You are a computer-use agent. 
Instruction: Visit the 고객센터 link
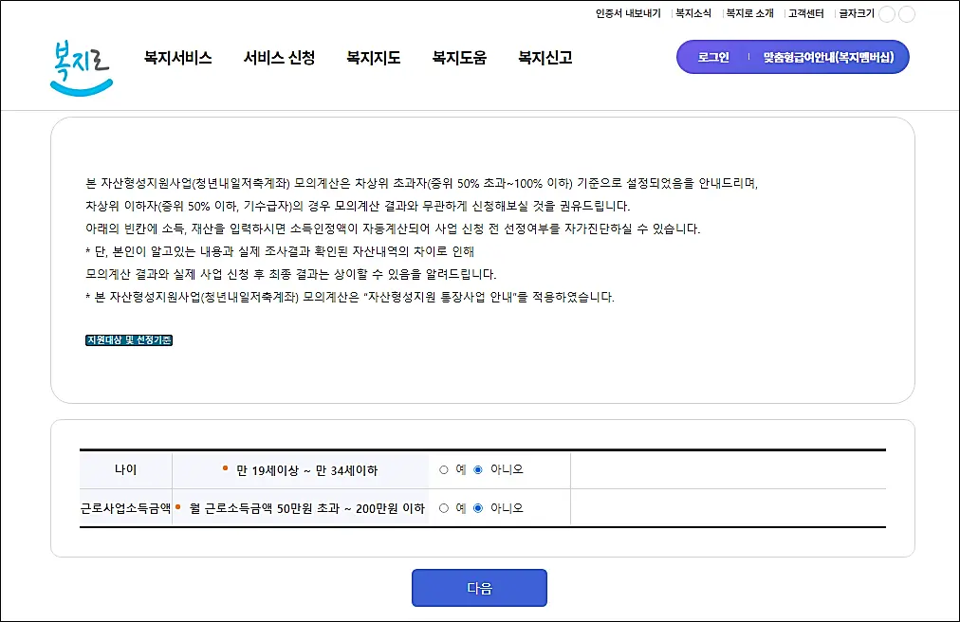pyautogui.click(x=807, y=13)
